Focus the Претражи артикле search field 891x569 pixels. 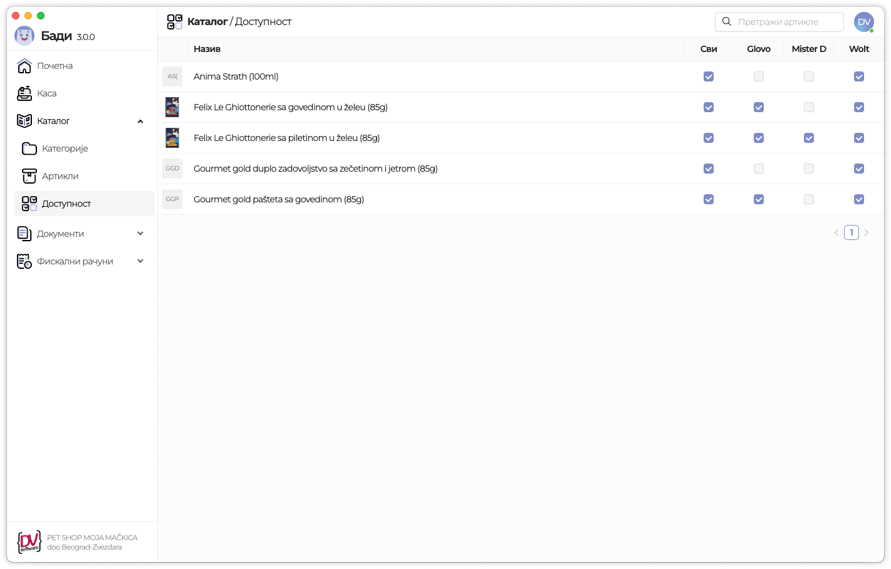tap(779, 22)
